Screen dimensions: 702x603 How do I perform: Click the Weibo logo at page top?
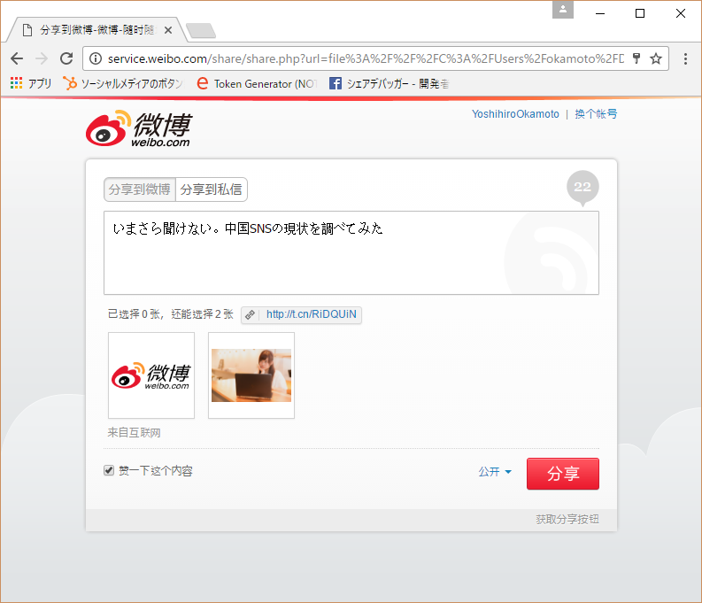(139, 128)
